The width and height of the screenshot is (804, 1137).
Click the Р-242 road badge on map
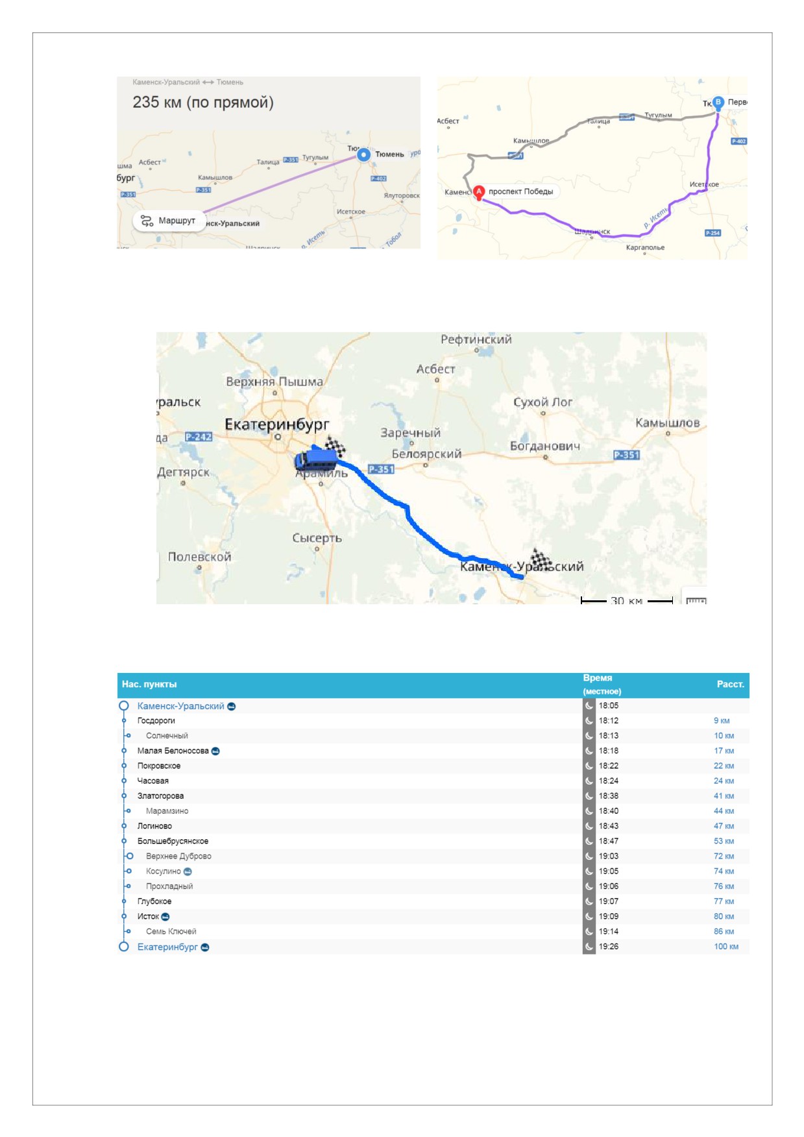tap(199, 437)
